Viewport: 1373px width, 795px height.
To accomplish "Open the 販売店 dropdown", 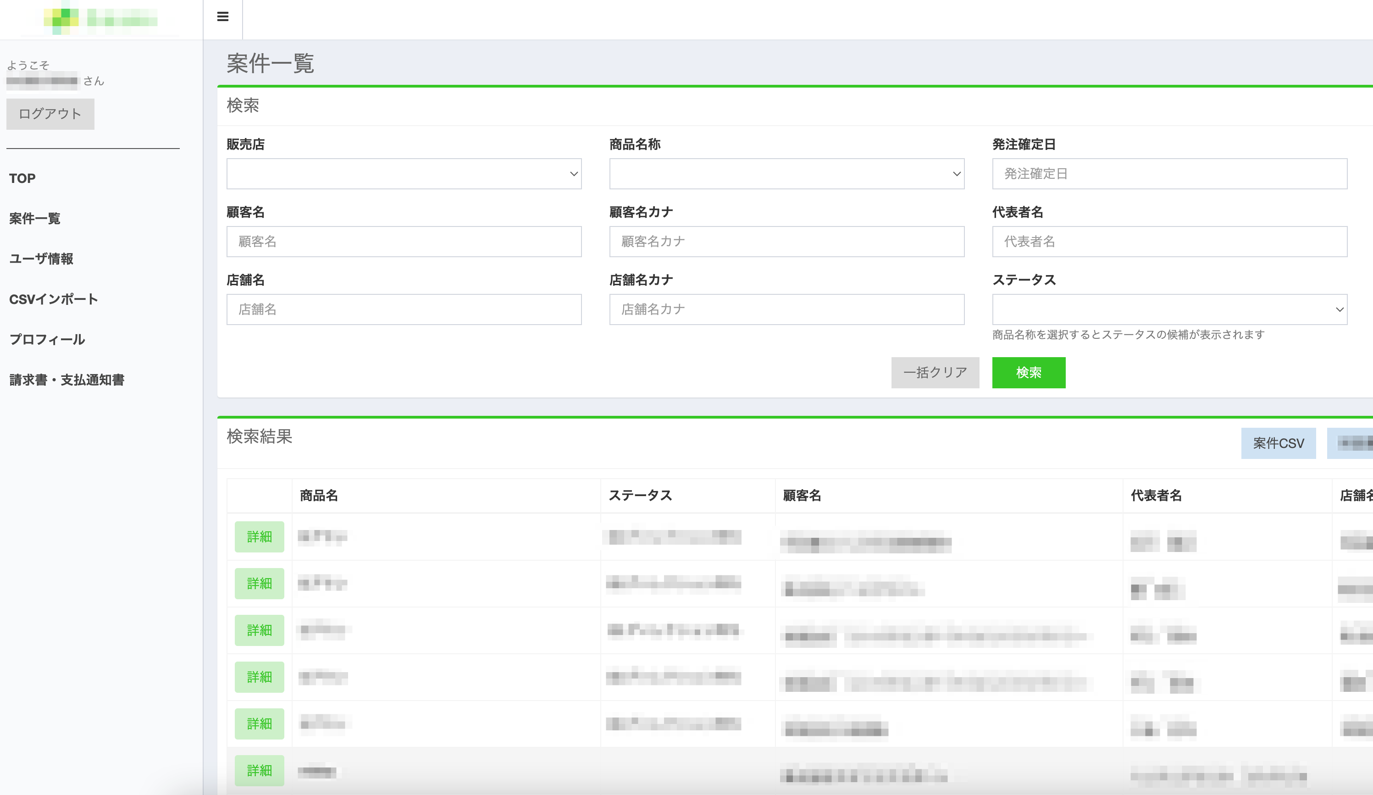I will pyautogui.click(x=404, y=174).
